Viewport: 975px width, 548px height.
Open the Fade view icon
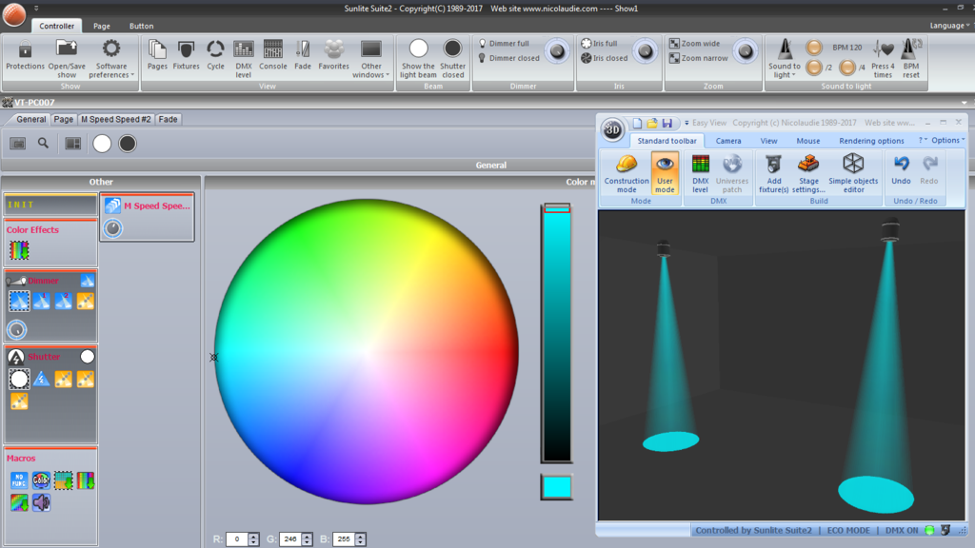[x=303, y=55]
